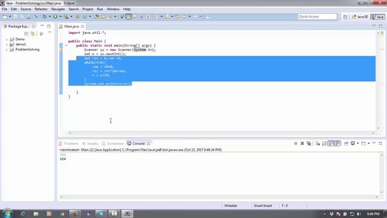Switch to the Declaration tab
Viewport: 387px width, 218px height.
[113, 144]
